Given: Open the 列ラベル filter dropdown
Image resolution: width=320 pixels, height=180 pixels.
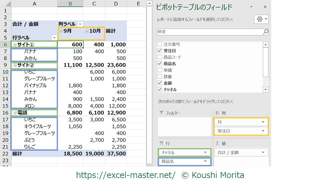Looking at the screenshot, I should (x=80, y=24).
